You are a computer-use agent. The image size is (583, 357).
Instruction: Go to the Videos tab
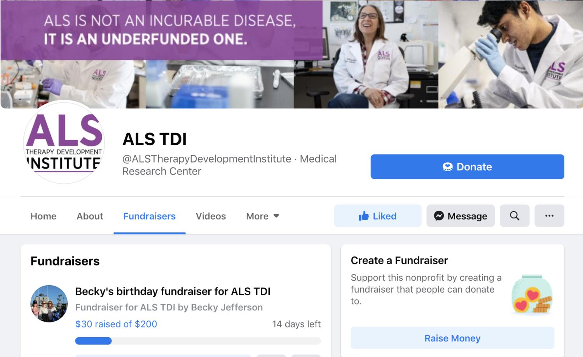(x=211, y=216)
